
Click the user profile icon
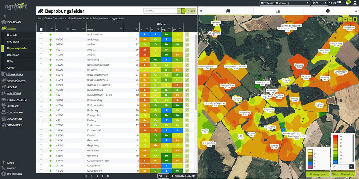(x=355, y=3)
